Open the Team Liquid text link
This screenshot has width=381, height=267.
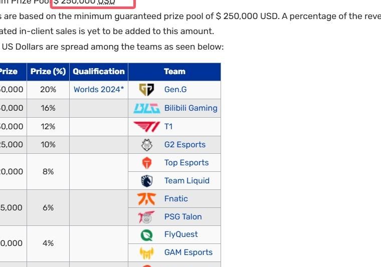186,181
